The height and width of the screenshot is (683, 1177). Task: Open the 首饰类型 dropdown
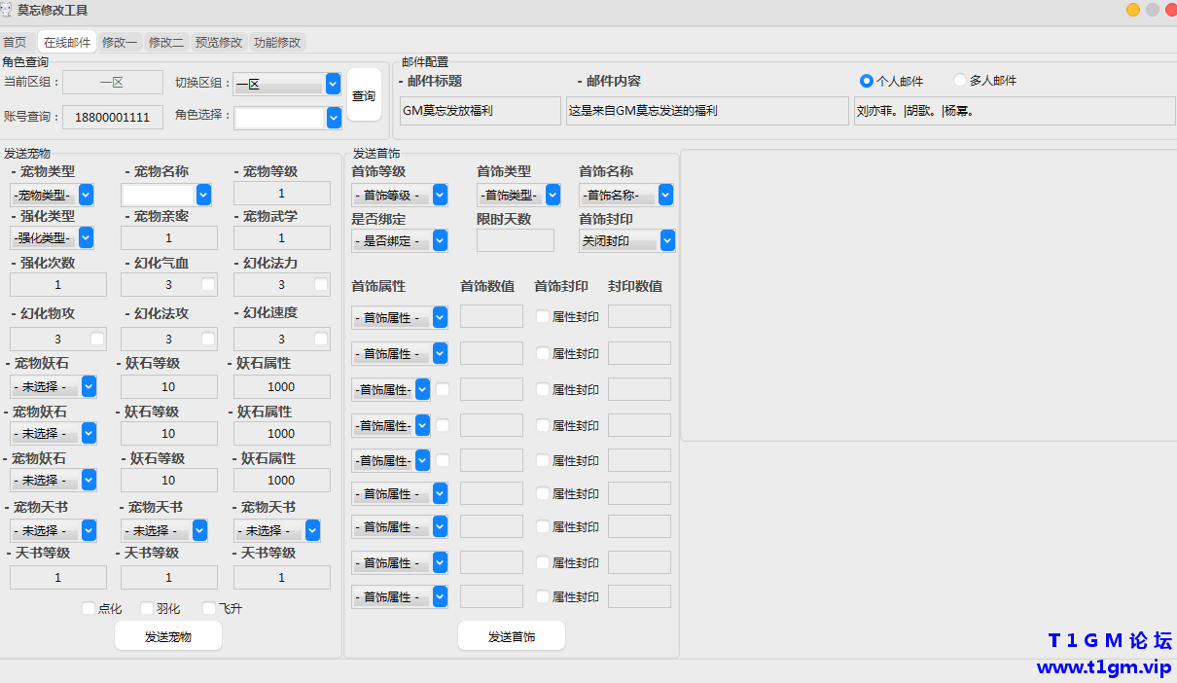pyautogui.click(x=518, y=195)
